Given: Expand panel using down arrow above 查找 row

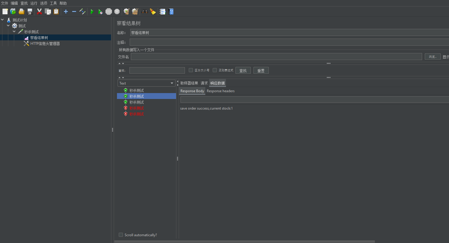Looking at the screenshot, I should coord(123,63).
